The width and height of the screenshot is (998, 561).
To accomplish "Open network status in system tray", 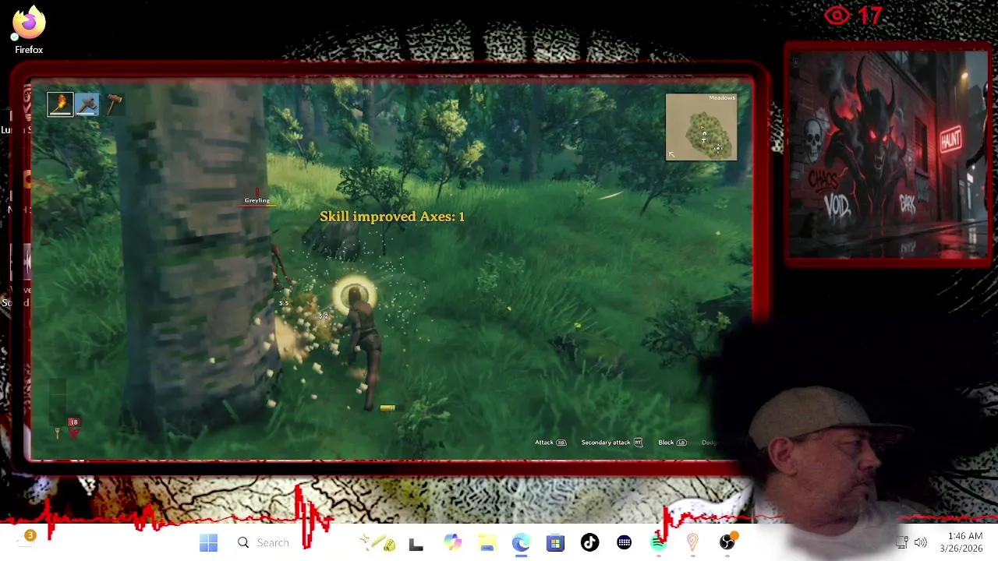I will (902, 543).
